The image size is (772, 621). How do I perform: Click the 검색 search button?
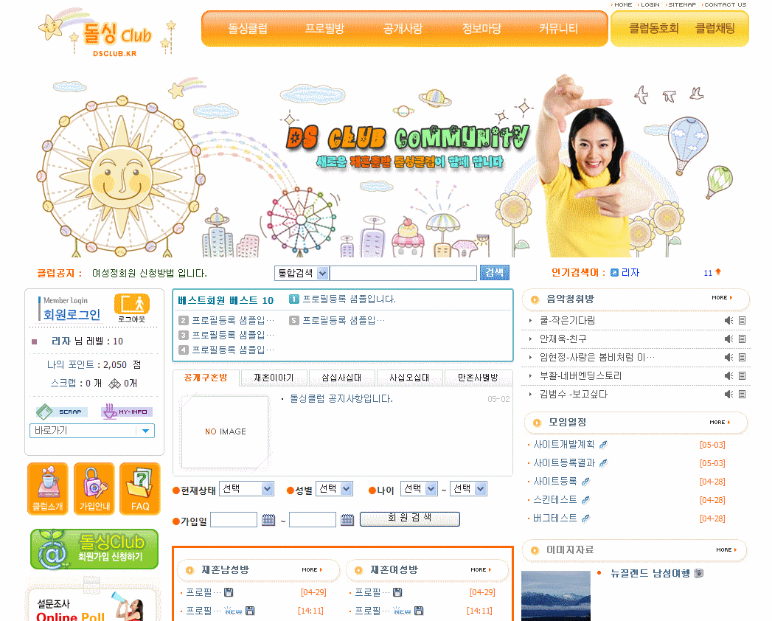tap(494, 273)
